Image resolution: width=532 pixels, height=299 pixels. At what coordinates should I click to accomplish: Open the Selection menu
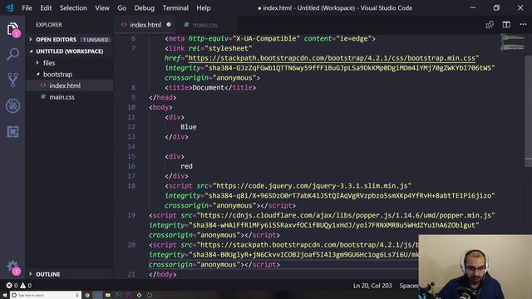tap(73, 7)
